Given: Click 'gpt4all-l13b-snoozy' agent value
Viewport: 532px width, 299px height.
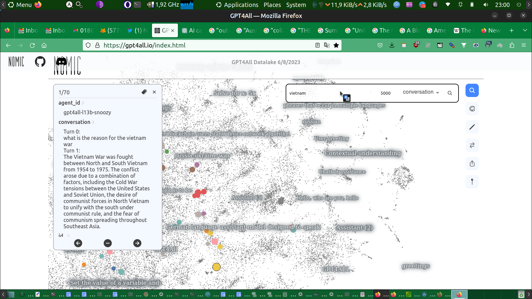Looking at the screenshot, I should pos(87,112).
